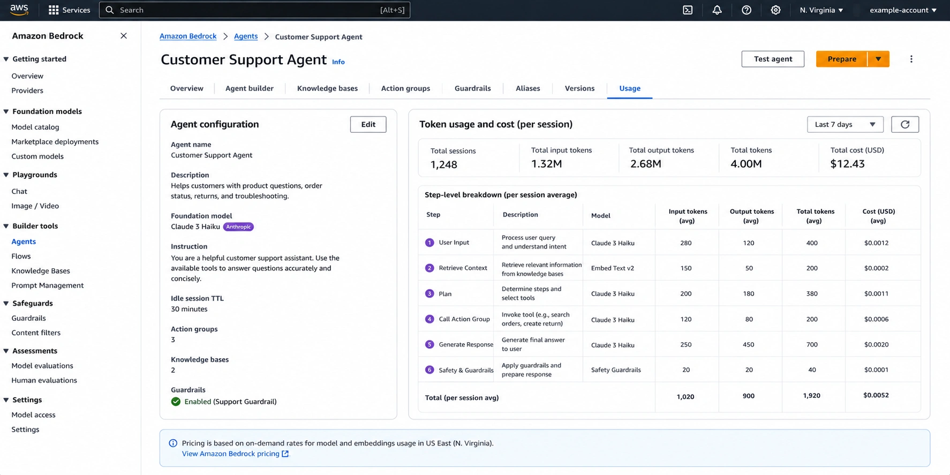Switch to the Agent builder tab
Image resolution: width=950 pixels, height=475 pixels.
tap(250, 88)
